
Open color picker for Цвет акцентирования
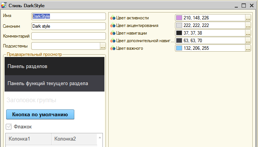[x=248, y=25]
